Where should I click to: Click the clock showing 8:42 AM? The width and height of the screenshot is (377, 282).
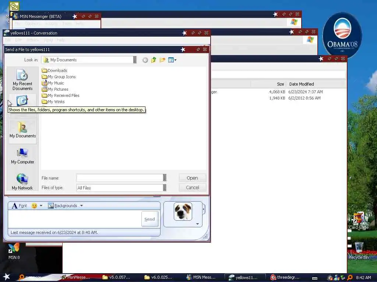[x=363, y=278]
